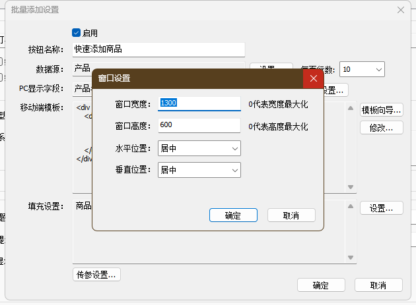Open the 模板向导... wizard
This screenshot has width=416, height=305.
381,110
